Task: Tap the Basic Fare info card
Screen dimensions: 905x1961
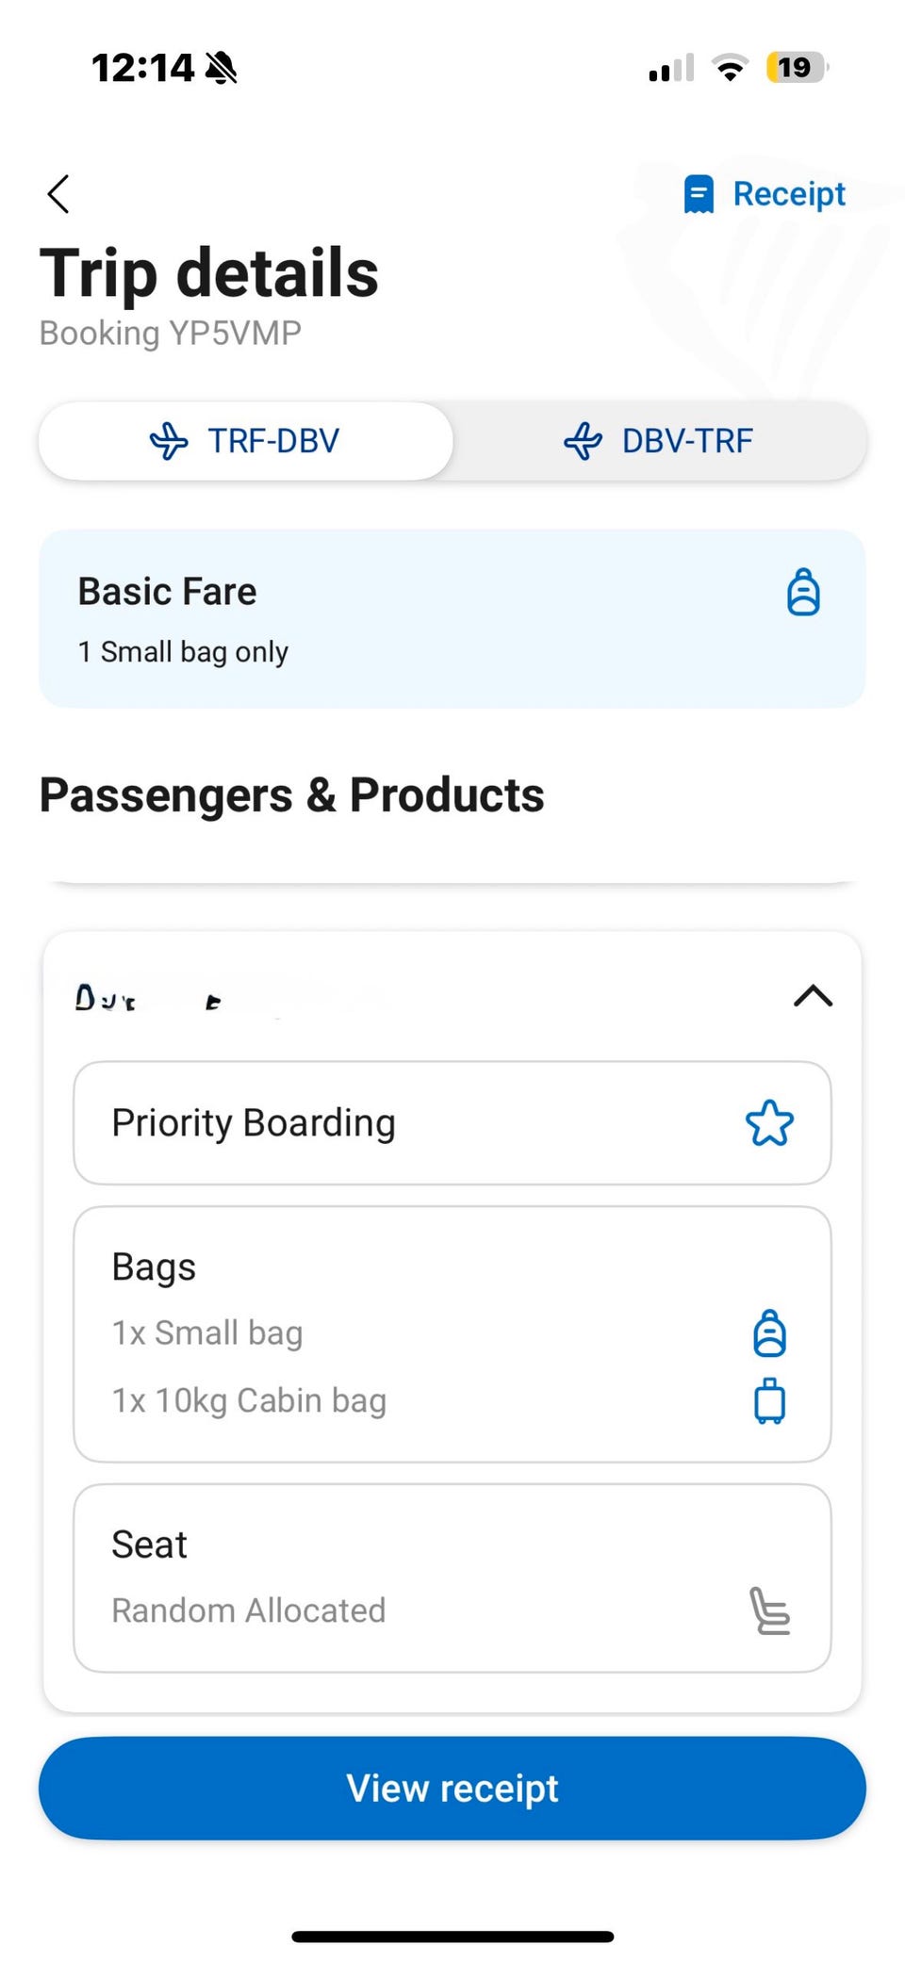Action: (x=452, y=618)
